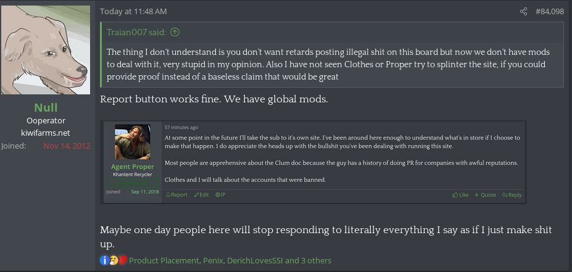Open the Null username profile link
572x272 pixels.
tap(46, 108)
